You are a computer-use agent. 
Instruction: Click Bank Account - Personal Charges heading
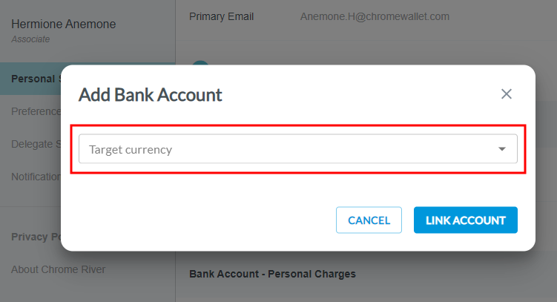pos(272,274)
